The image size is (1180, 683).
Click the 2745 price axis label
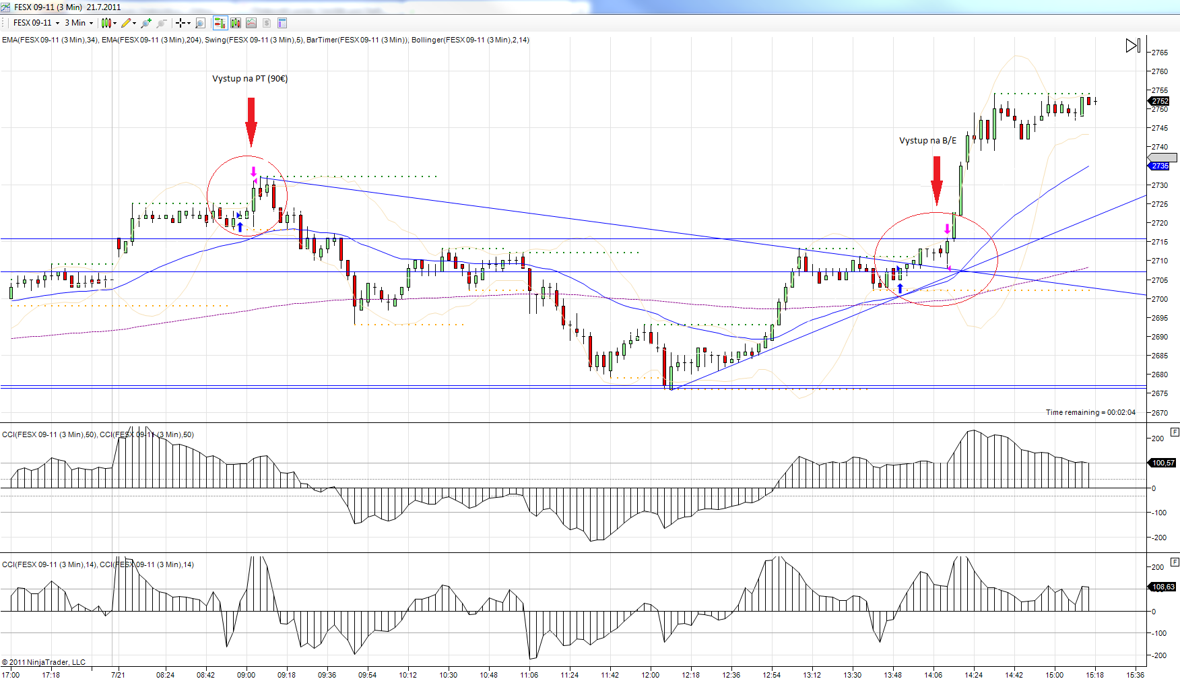tap(1160, 128)
